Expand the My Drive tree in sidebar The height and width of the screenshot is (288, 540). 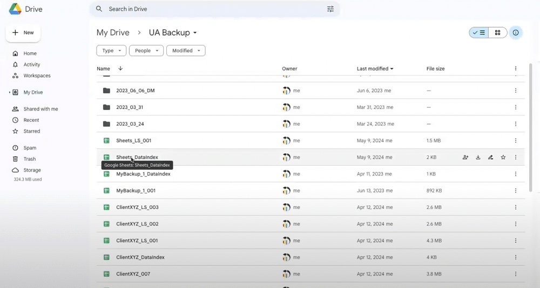click(10, 92)
